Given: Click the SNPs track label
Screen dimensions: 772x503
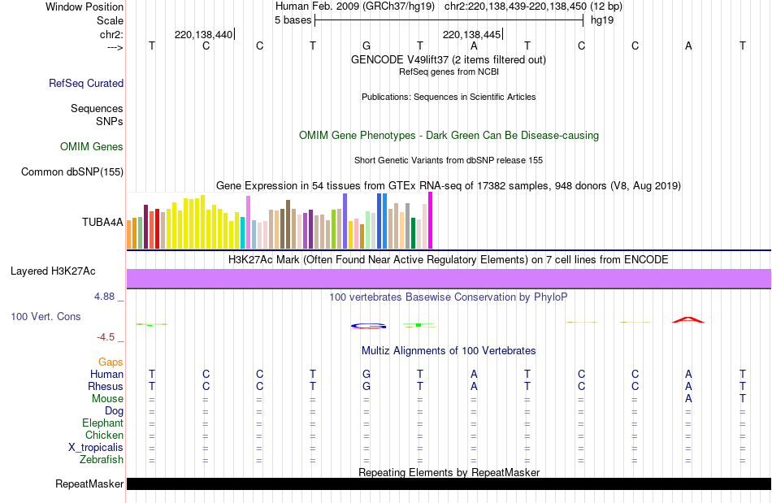Looking at the screenshot, I should click(110, 121).
